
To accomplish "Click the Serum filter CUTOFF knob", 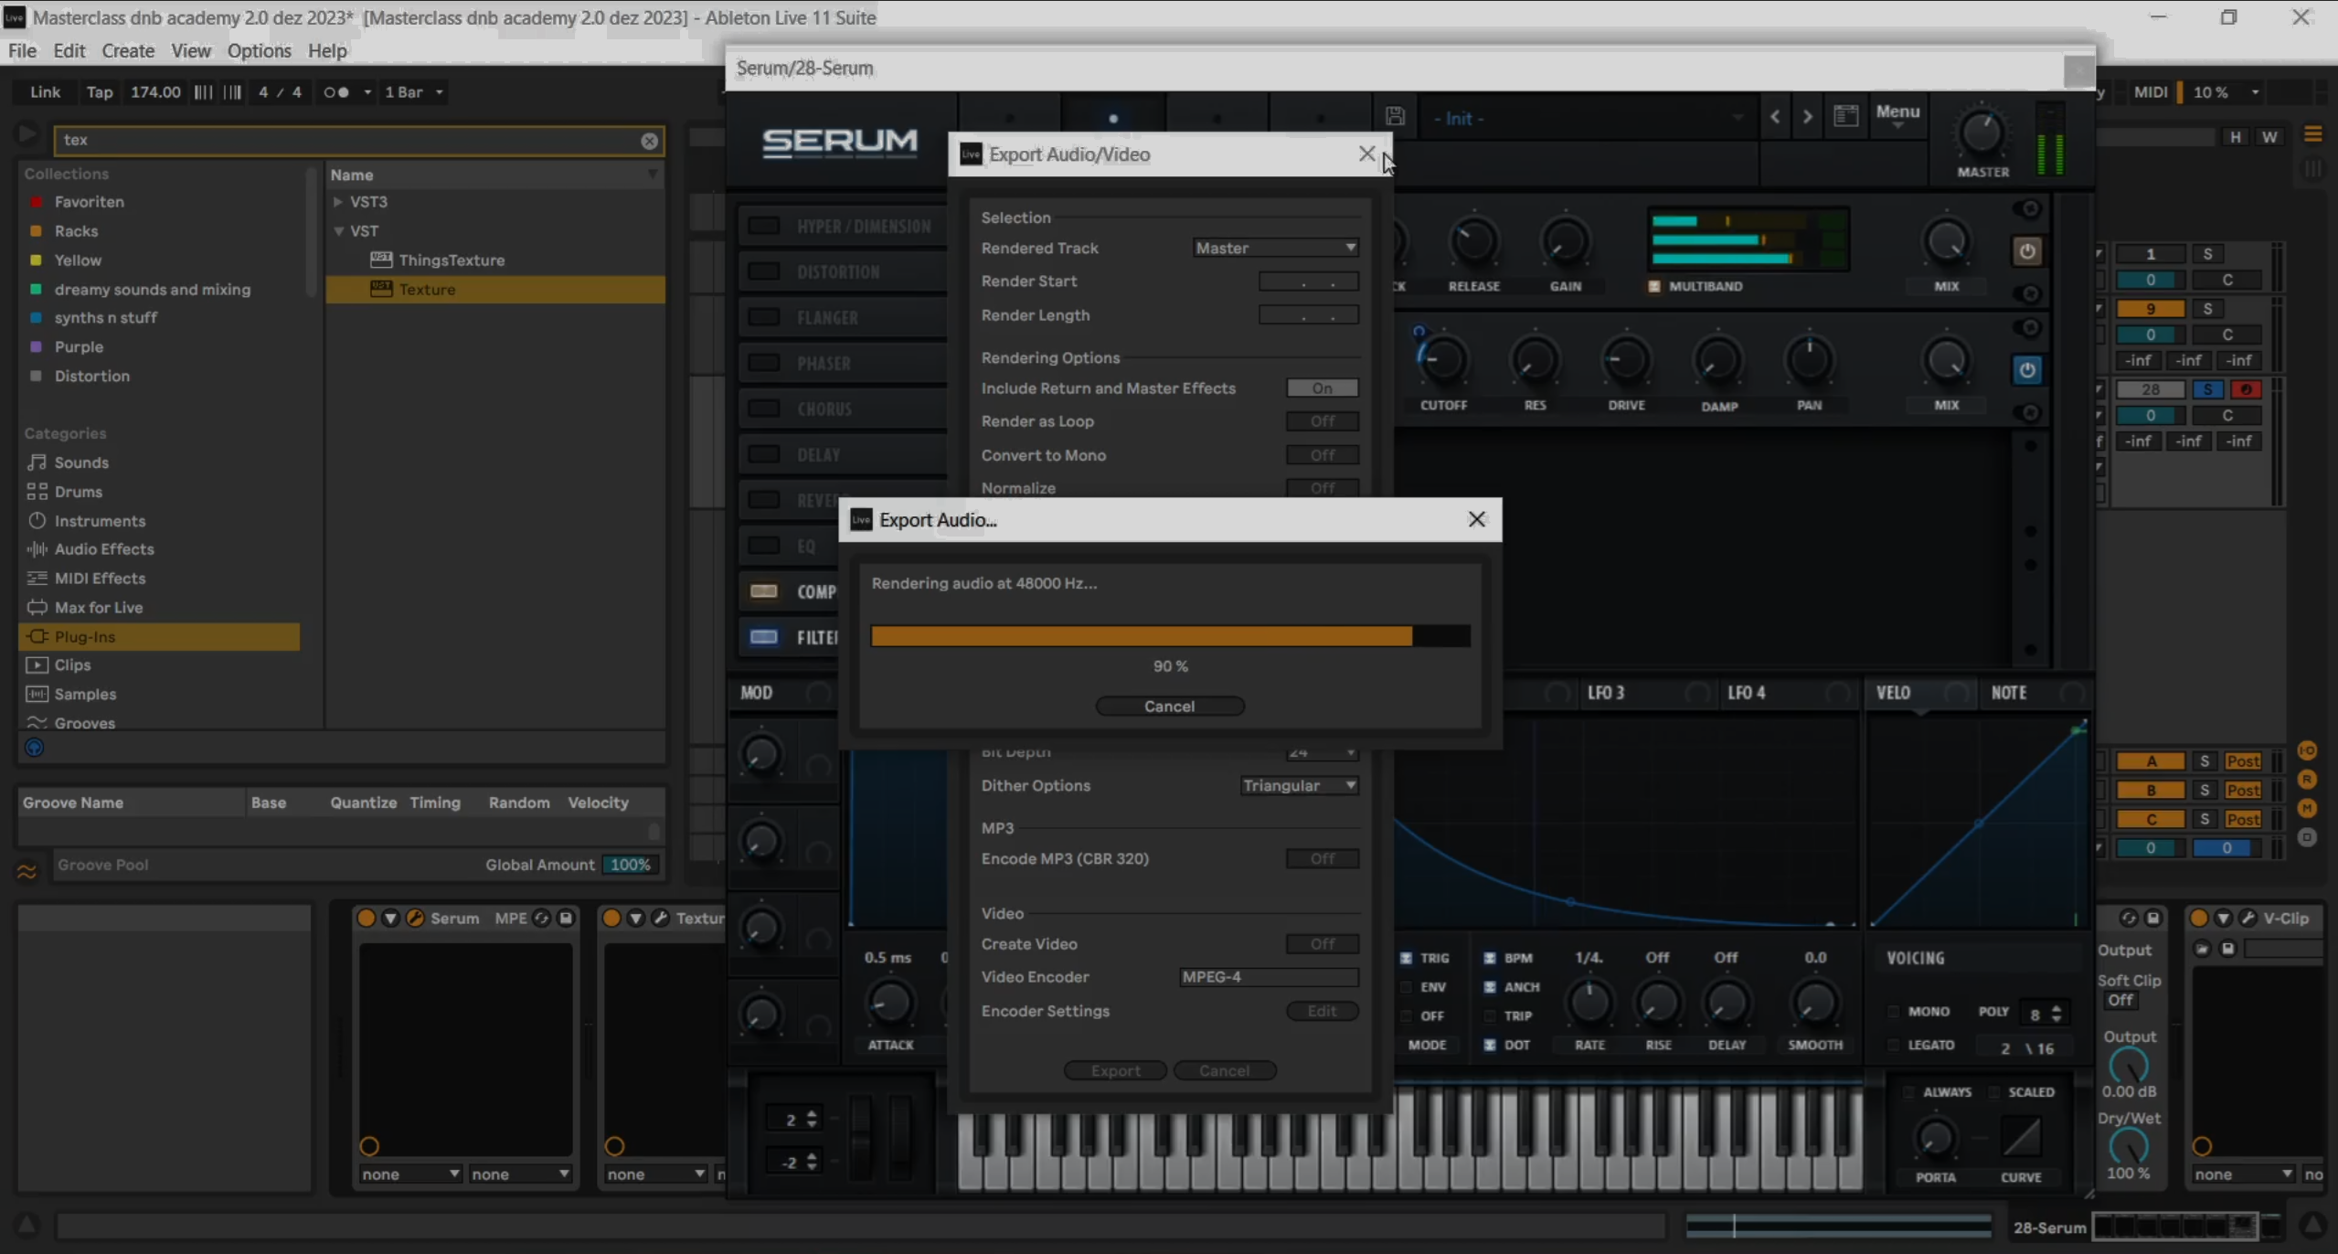I will [1443, 360].
